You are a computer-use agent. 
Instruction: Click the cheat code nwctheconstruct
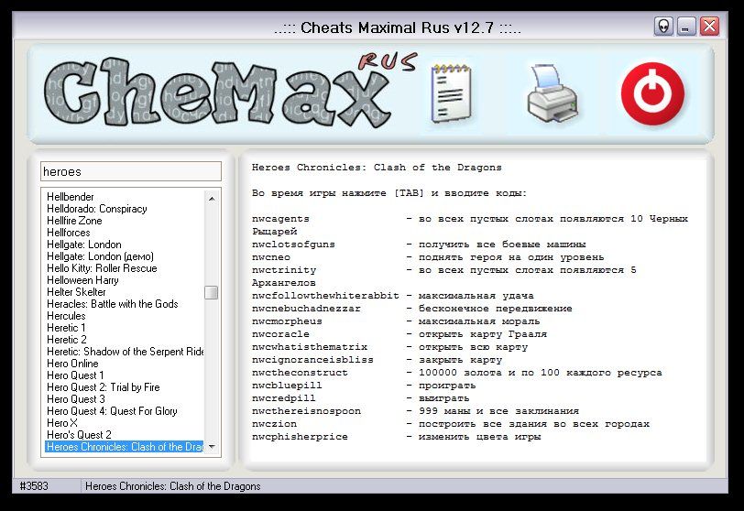pos(300,373)
